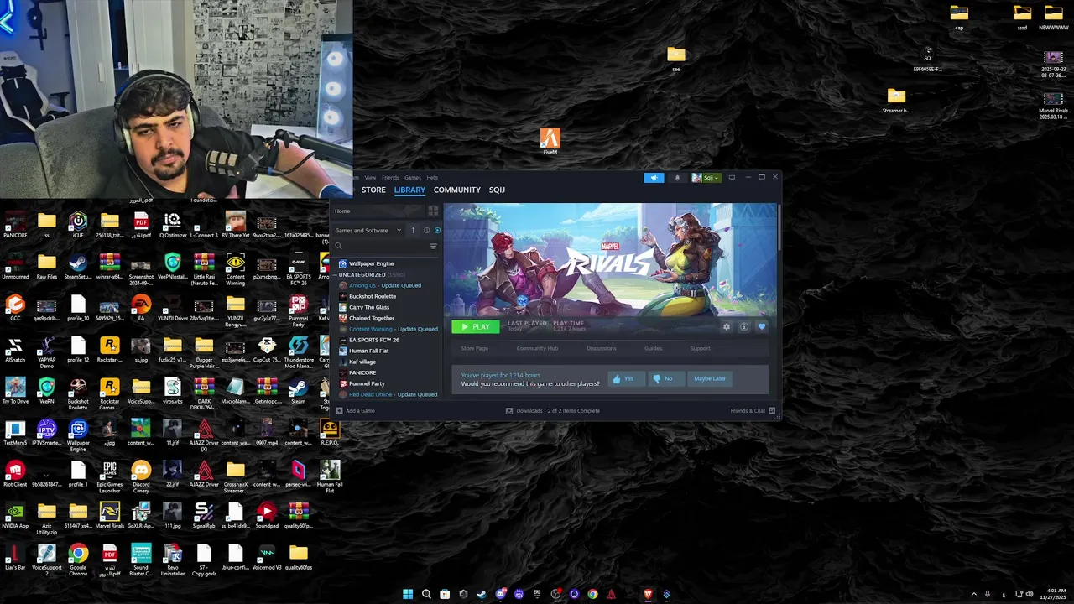Click the Maybe Later button

coord(709,378)
